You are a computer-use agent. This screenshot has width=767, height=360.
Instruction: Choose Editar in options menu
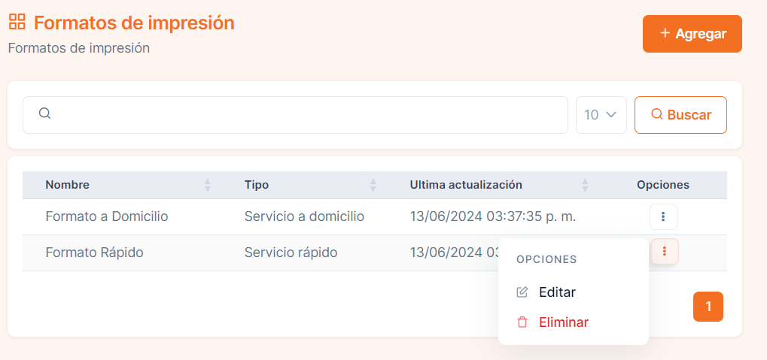(557, 292)
